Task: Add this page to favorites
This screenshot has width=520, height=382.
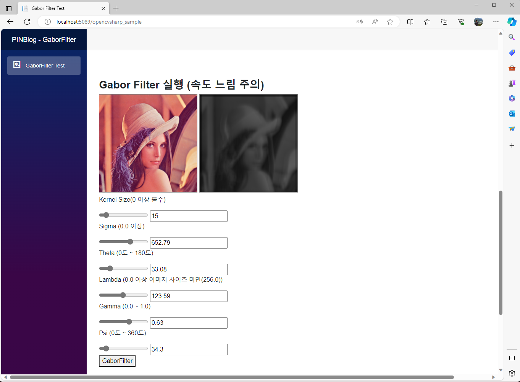Action: point(390,22)
